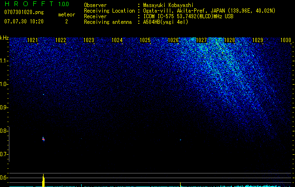Click the 1024 time marker

pos(117,40)
